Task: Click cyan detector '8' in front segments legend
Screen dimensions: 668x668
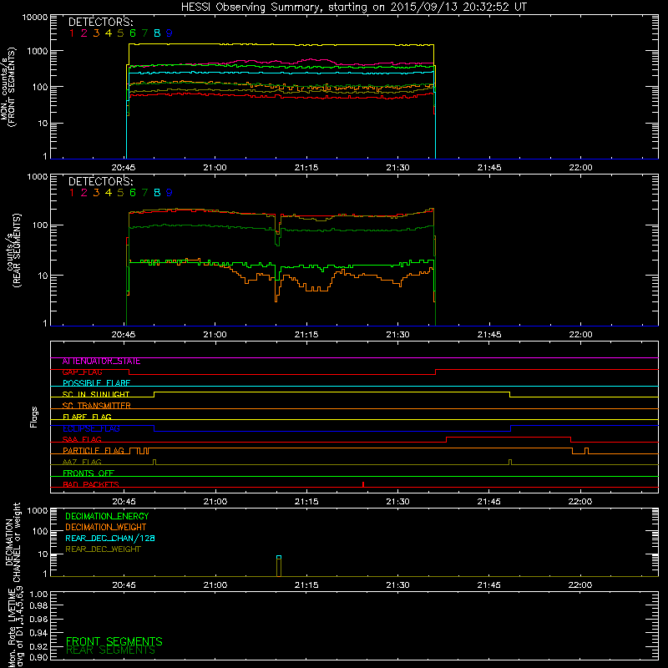Action: (x=157, y=33)
